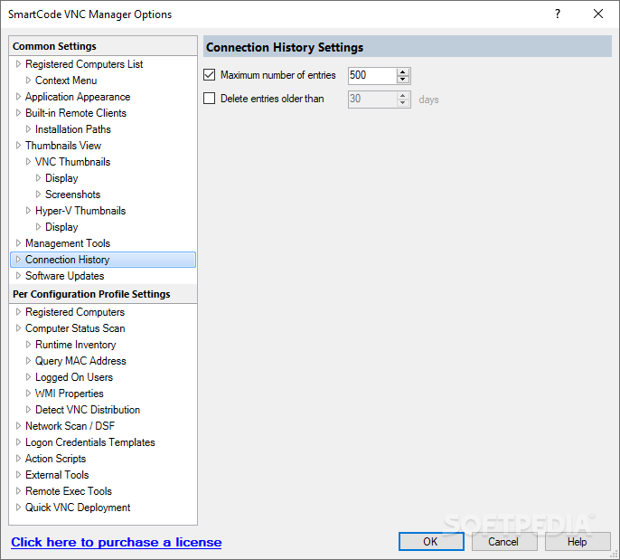Expand the Application Appearance arrow
This screenshot has width=620, height=560.
(x=18, y=96)
